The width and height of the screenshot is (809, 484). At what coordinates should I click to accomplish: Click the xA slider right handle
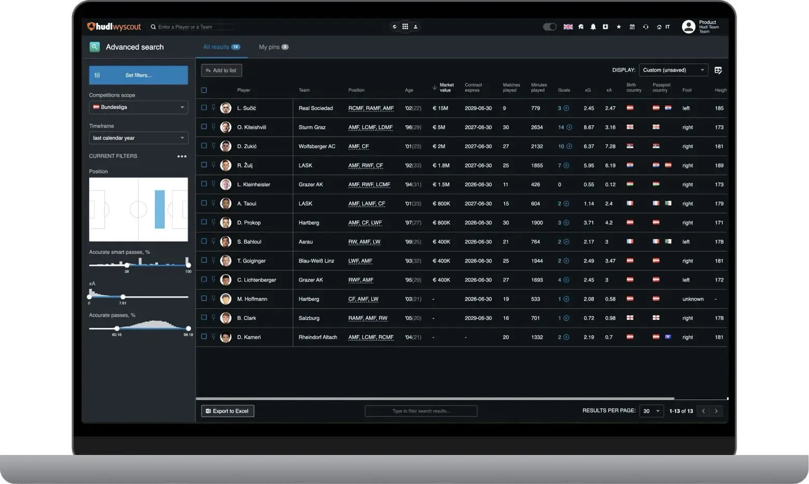pyautogui.click(x=123, y=297)
